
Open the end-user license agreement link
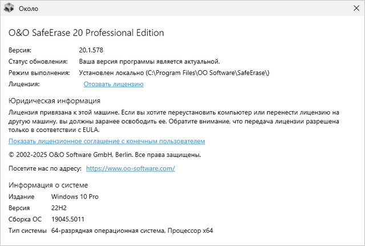107,141
